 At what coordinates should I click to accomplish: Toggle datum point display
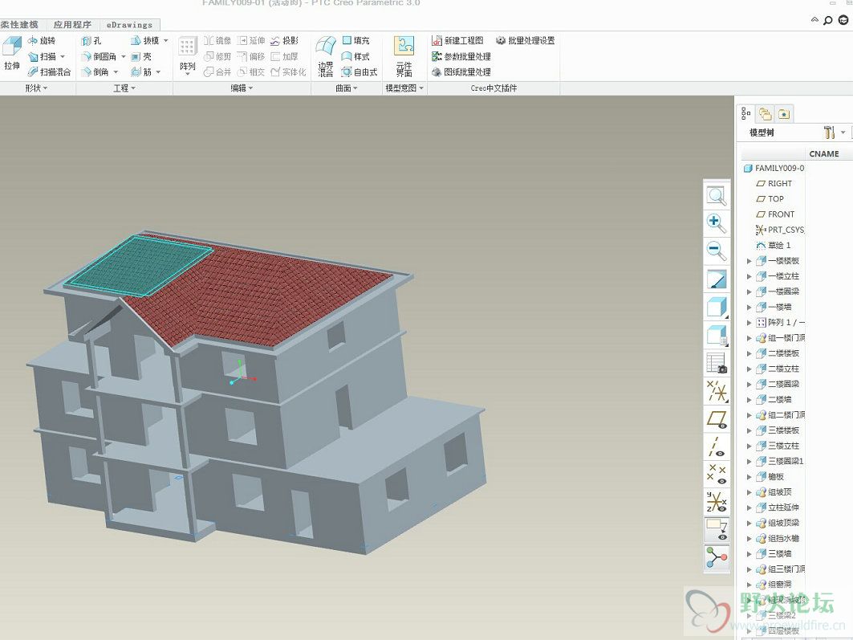(x=717, y=474)
